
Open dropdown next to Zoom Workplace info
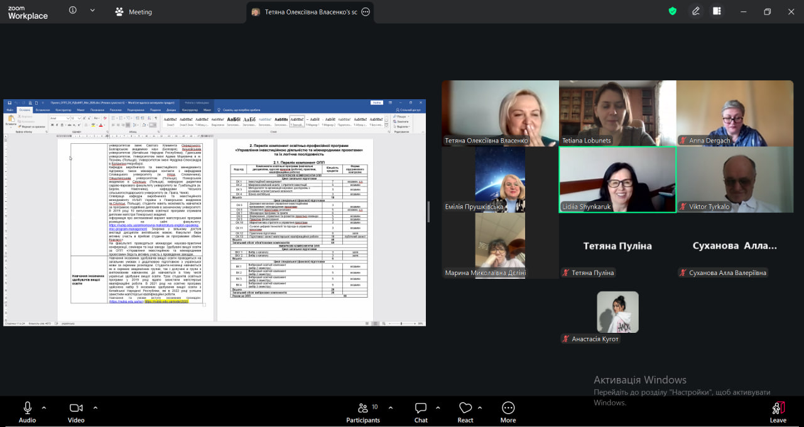tap(92, 11)
